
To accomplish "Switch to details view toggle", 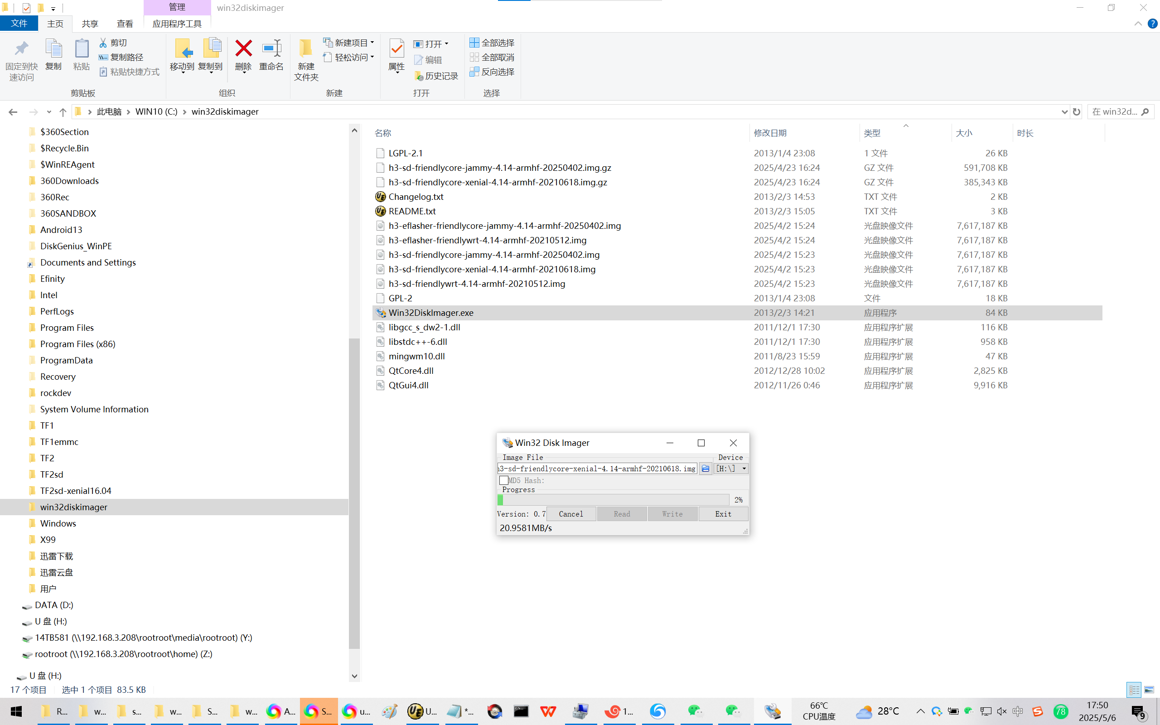I will coord(1134,690).
